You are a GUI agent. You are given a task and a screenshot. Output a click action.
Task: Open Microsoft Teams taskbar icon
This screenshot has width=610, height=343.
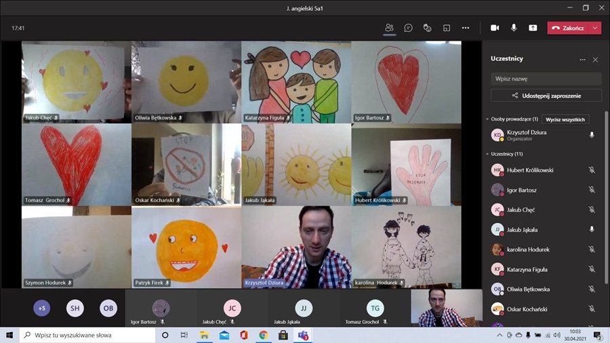click(x=303, y=335)
